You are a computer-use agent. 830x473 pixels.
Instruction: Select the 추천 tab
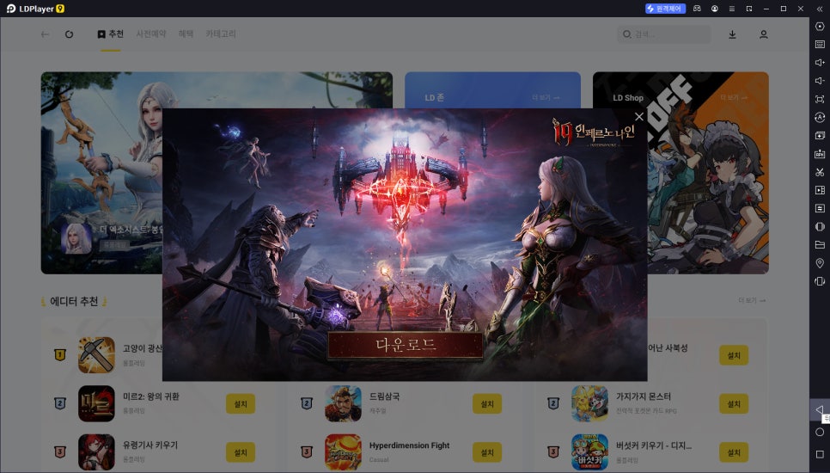click(111, 34)
